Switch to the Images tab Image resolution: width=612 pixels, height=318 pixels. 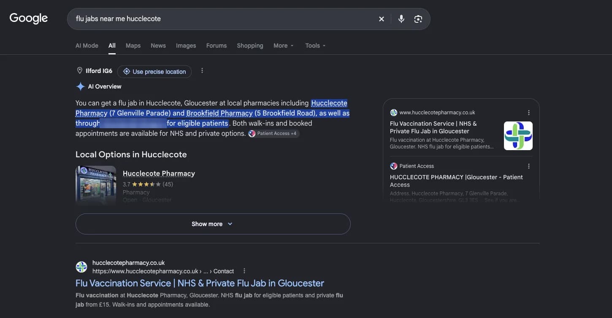pyautogui.click(x=186, y=46)
